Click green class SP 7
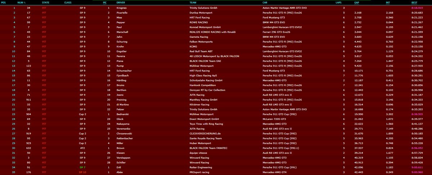This screenshot has width=432, height=175. (x=82, y=168)
